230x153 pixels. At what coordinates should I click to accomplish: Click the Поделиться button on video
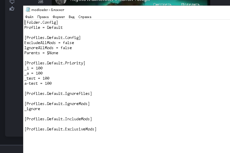click(x=190, y=5)
